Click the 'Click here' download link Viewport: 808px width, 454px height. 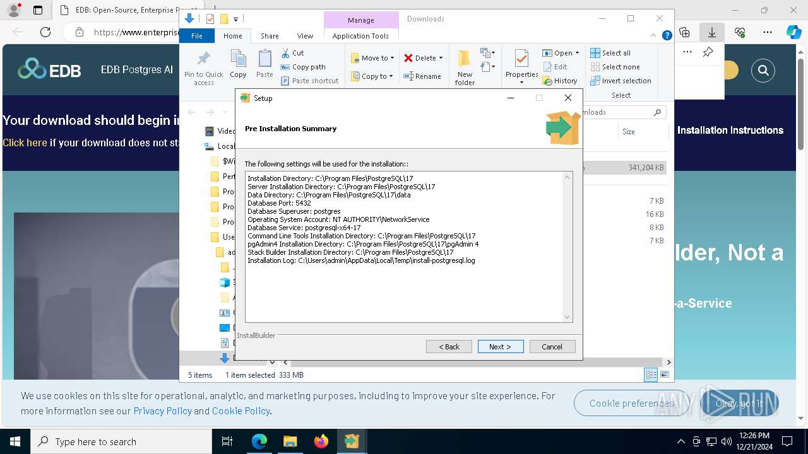coord(25,143)
